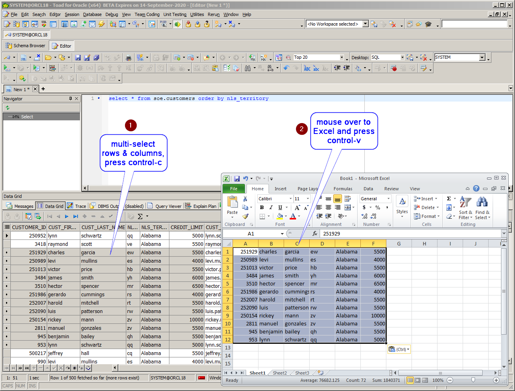Toggle Align Text Right in Excel

click(x=338, y=207)
